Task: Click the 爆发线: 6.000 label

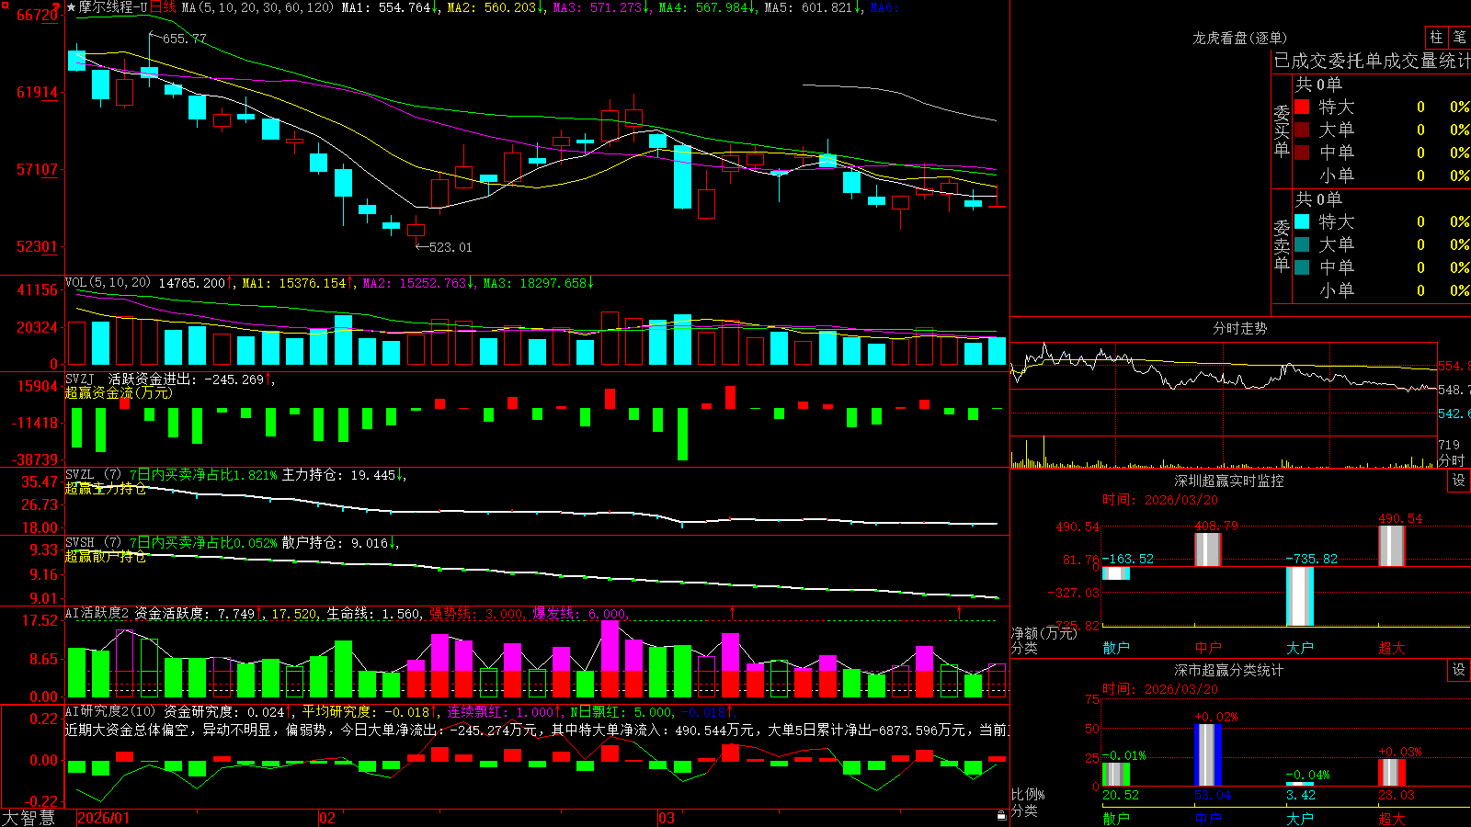Action: pyautogui.click(x=579, y=614)
